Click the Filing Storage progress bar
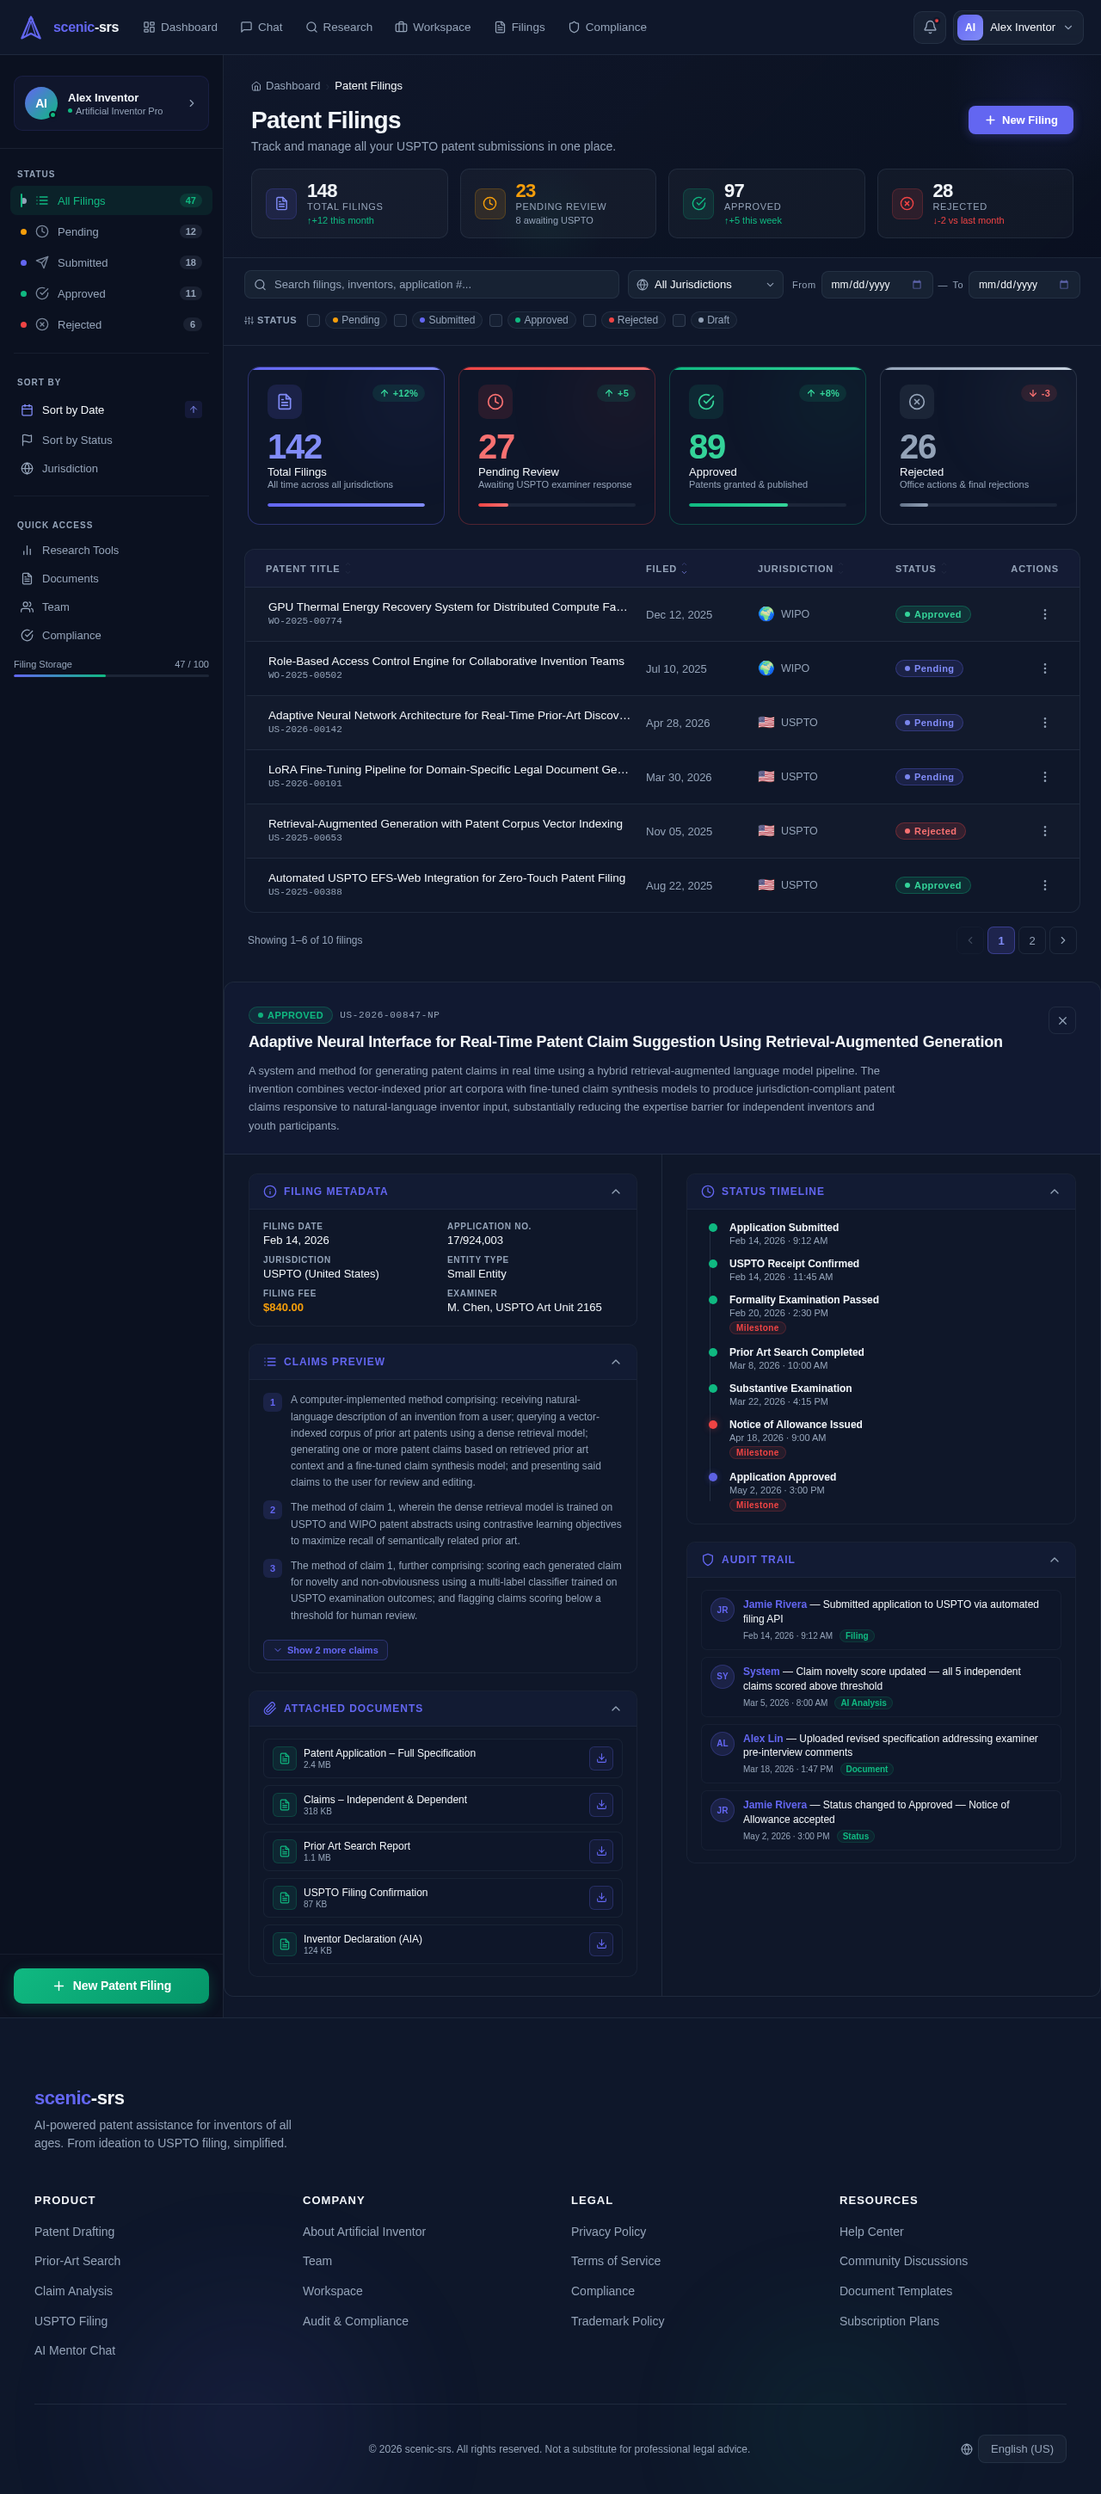1101x2494 pixels. click(x=111, y=676)
